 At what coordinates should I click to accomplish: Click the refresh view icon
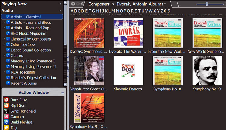(82, 4)
